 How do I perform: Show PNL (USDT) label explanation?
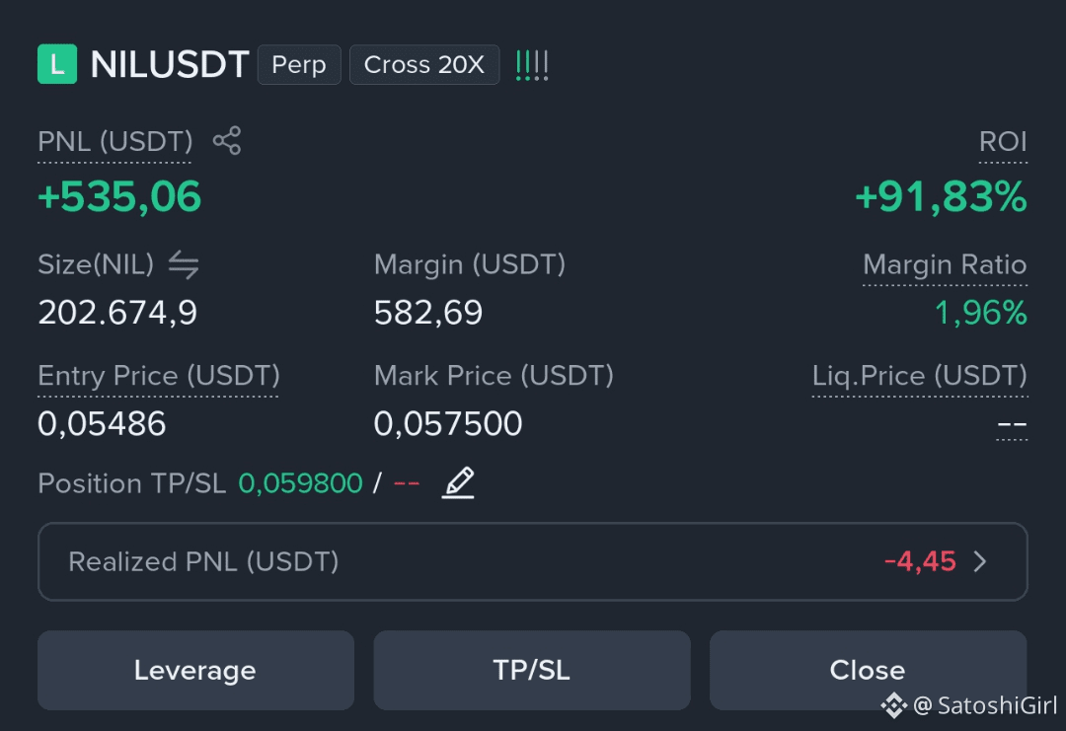[x=114, y=142]
